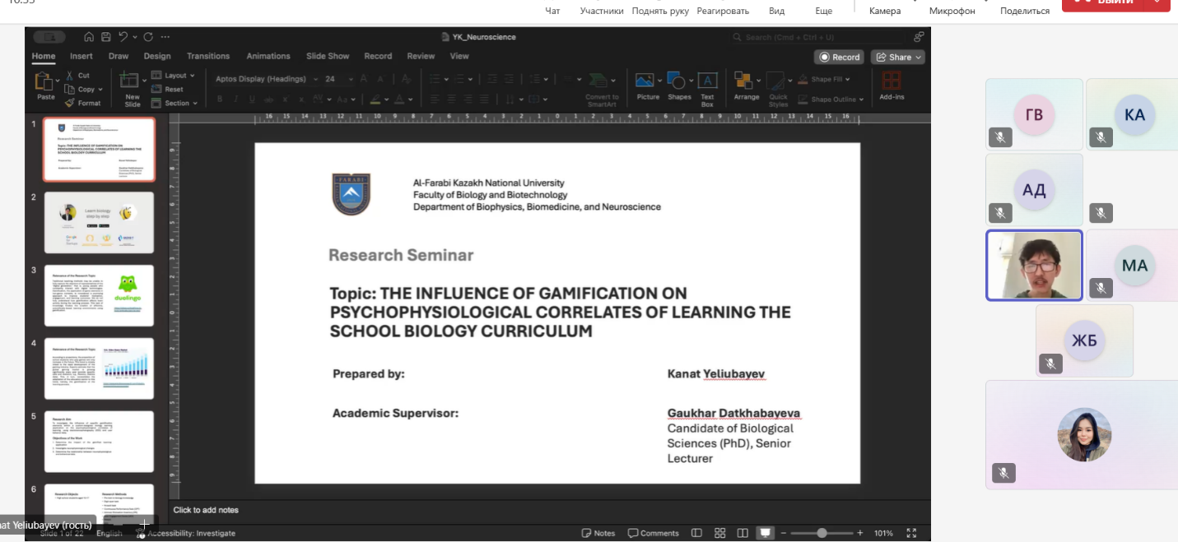
Task: Open the Add-ins panel
Action: point(892,86)
